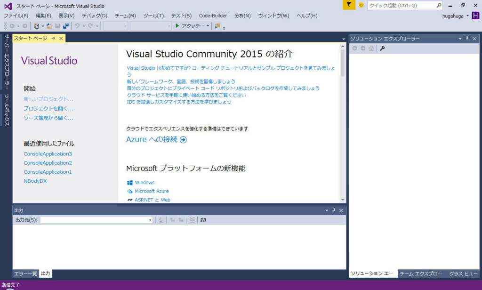Open the Code-Builder menu
Image resolution: width=482 pixels, height=290 pixels.
pyautogui.click(x=213, y=16)
